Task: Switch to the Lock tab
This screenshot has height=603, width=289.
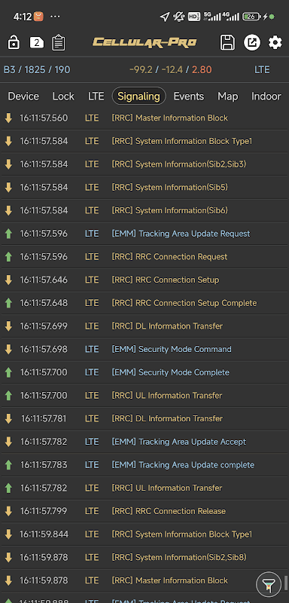Action: click(x=63, y=96)
